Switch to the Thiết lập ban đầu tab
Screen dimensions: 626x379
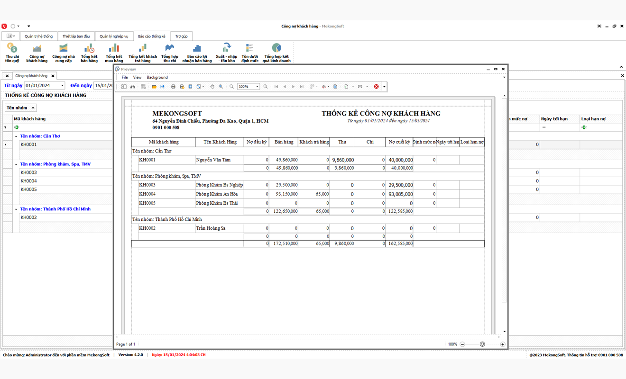pyautogui.click(x=76, y=36)
